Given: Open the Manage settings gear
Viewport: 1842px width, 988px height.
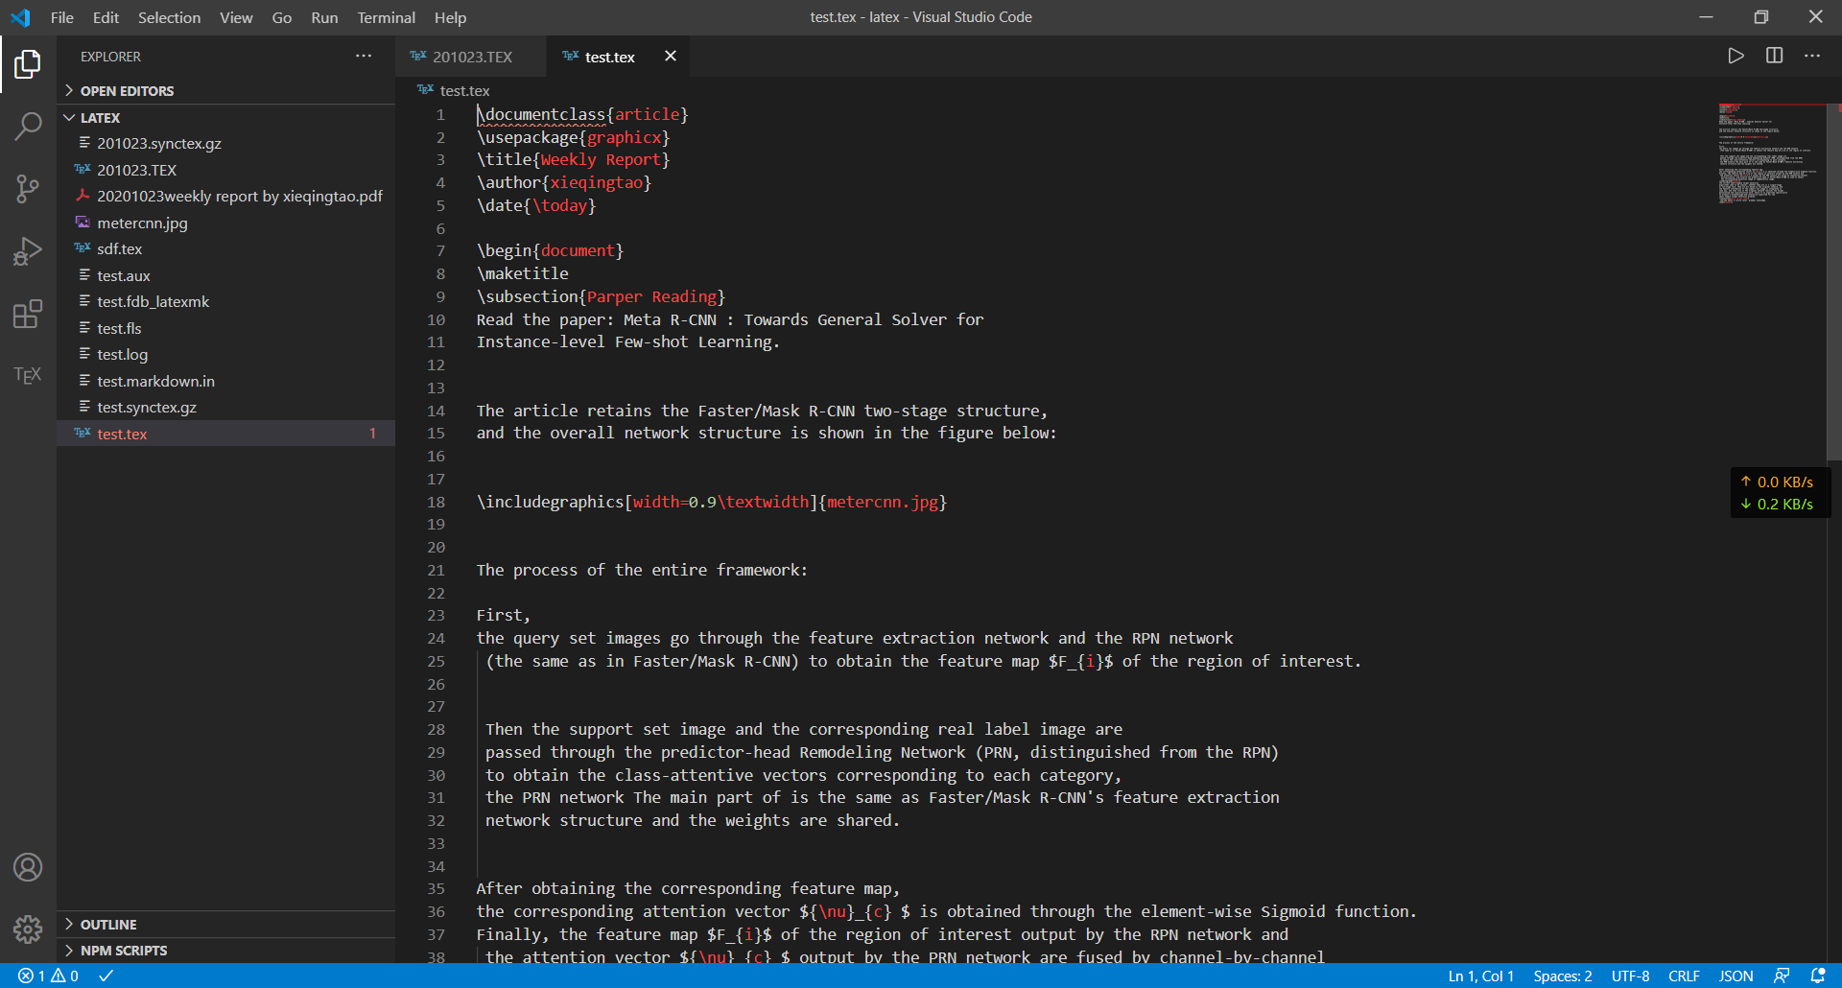Looking at the screenshot, I should tap(28, 929).
